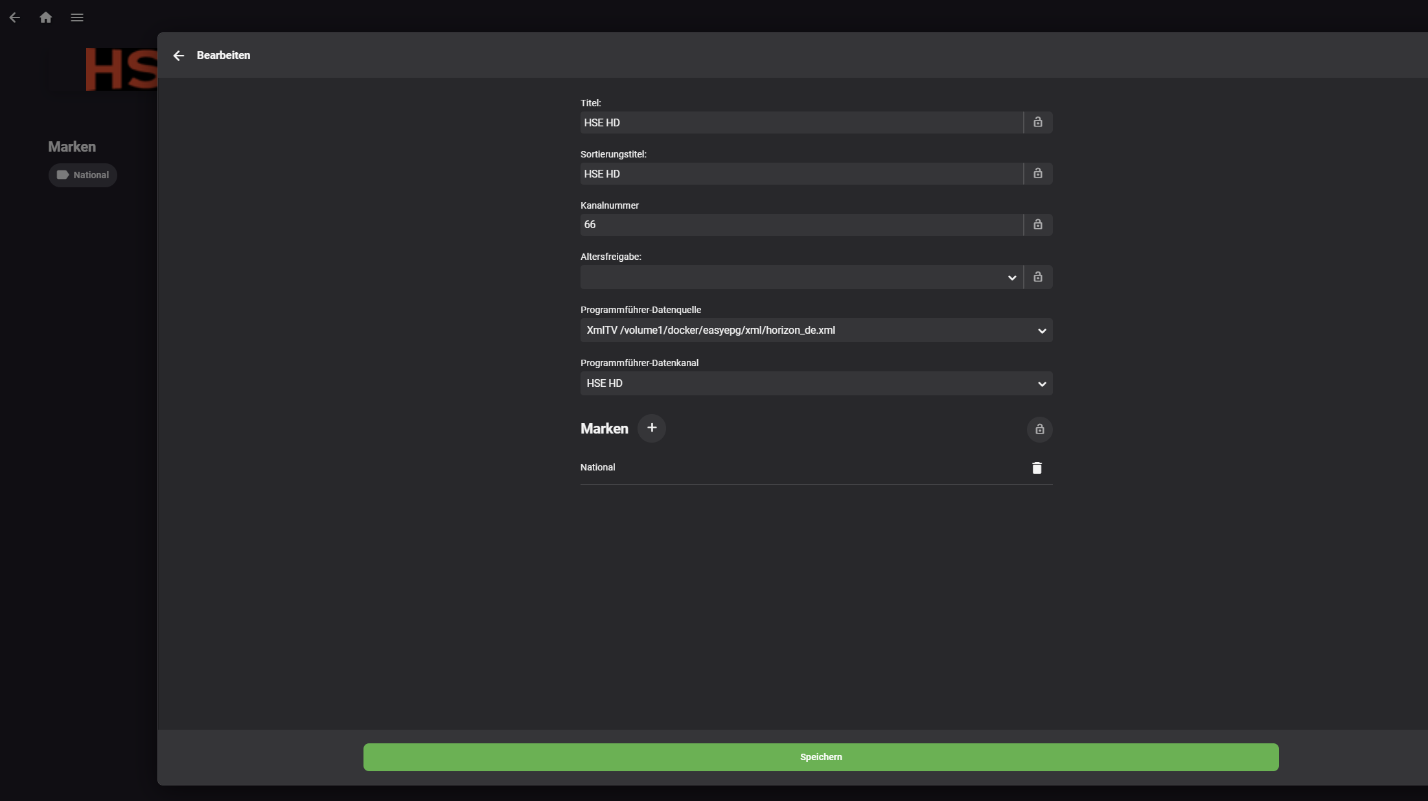Open the Programmführer-Datenkanal dropdown
The image size is (1428, 801).
coord(816,384)
